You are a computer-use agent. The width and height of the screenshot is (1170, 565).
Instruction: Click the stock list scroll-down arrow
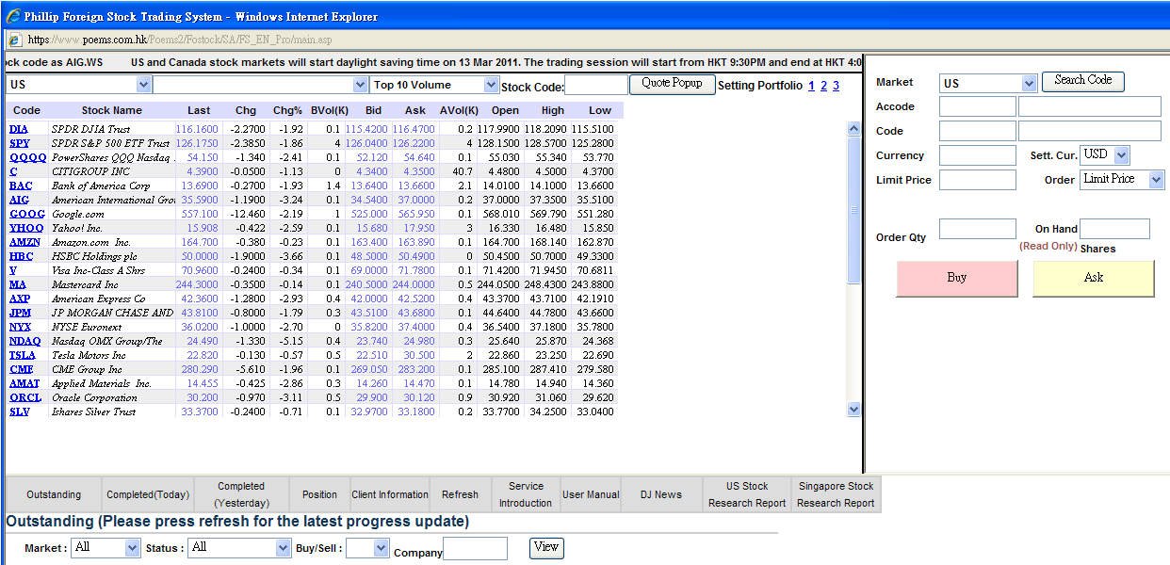(853, 410)
